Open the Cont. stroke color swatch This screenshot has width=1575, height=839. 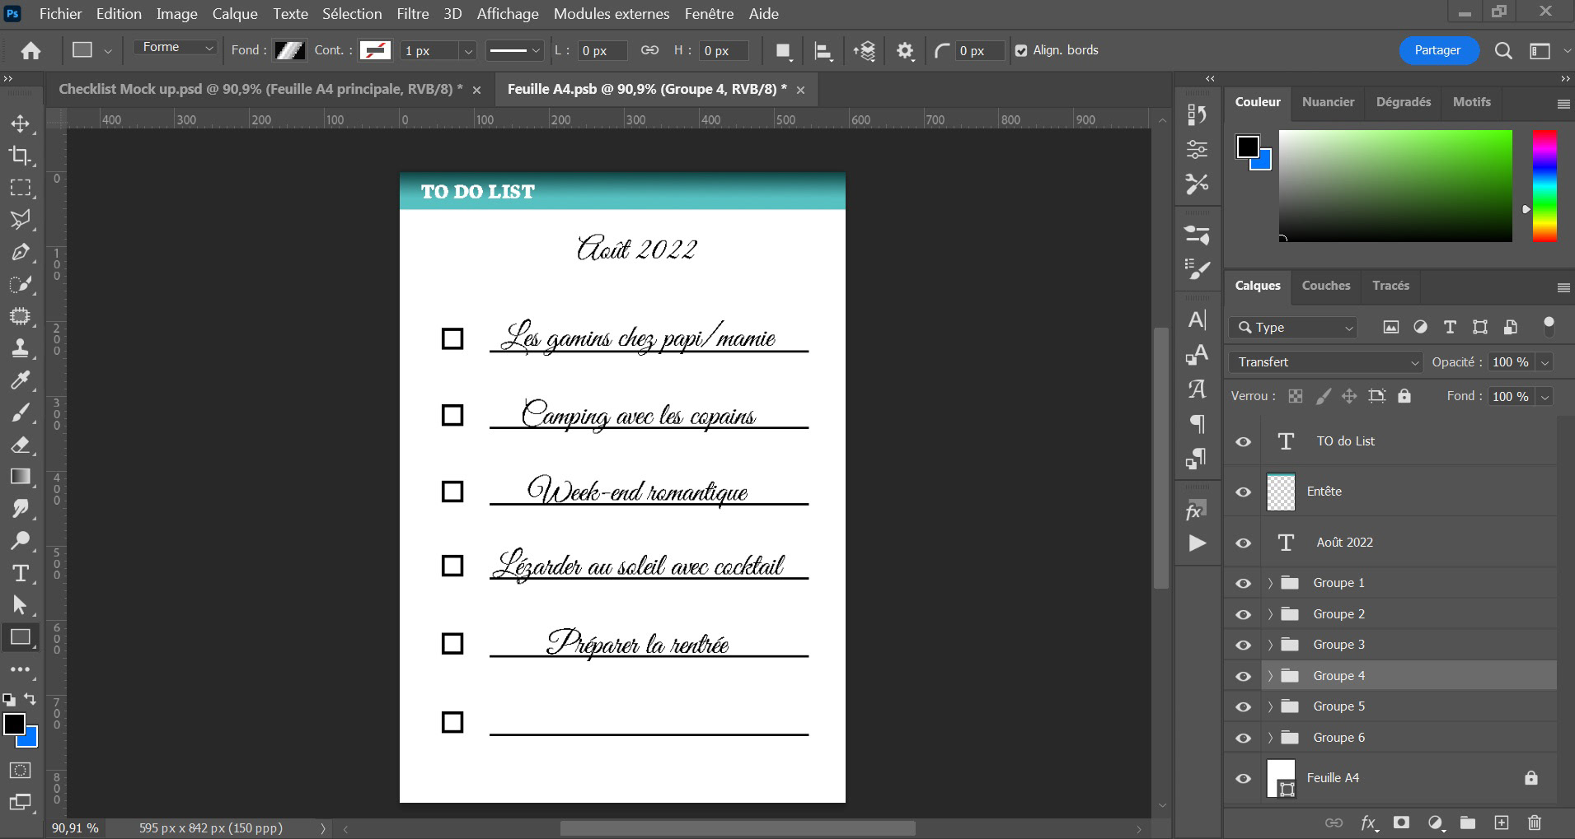coord(375,50)
